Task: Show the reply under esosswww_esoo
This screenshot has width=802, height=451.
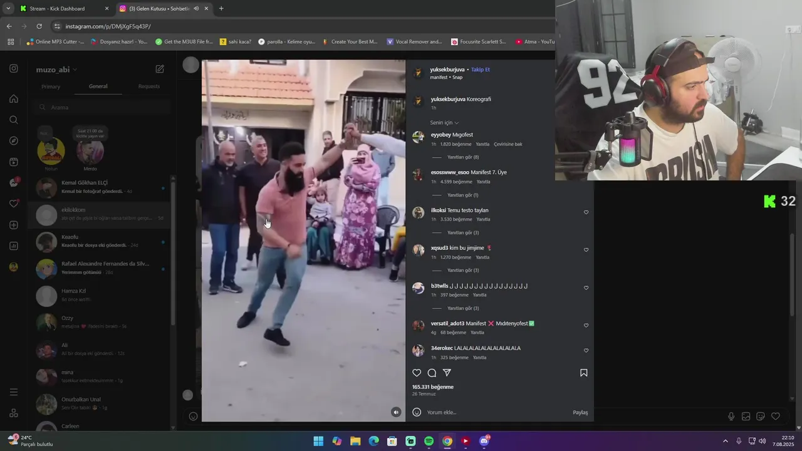Action: coord(462,195)
